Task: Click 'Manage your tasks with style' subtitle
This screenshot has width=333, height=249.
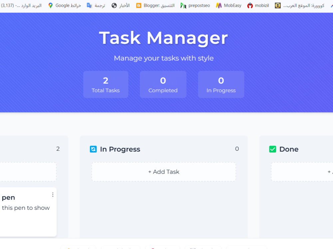Action: [x=164, y=58]
